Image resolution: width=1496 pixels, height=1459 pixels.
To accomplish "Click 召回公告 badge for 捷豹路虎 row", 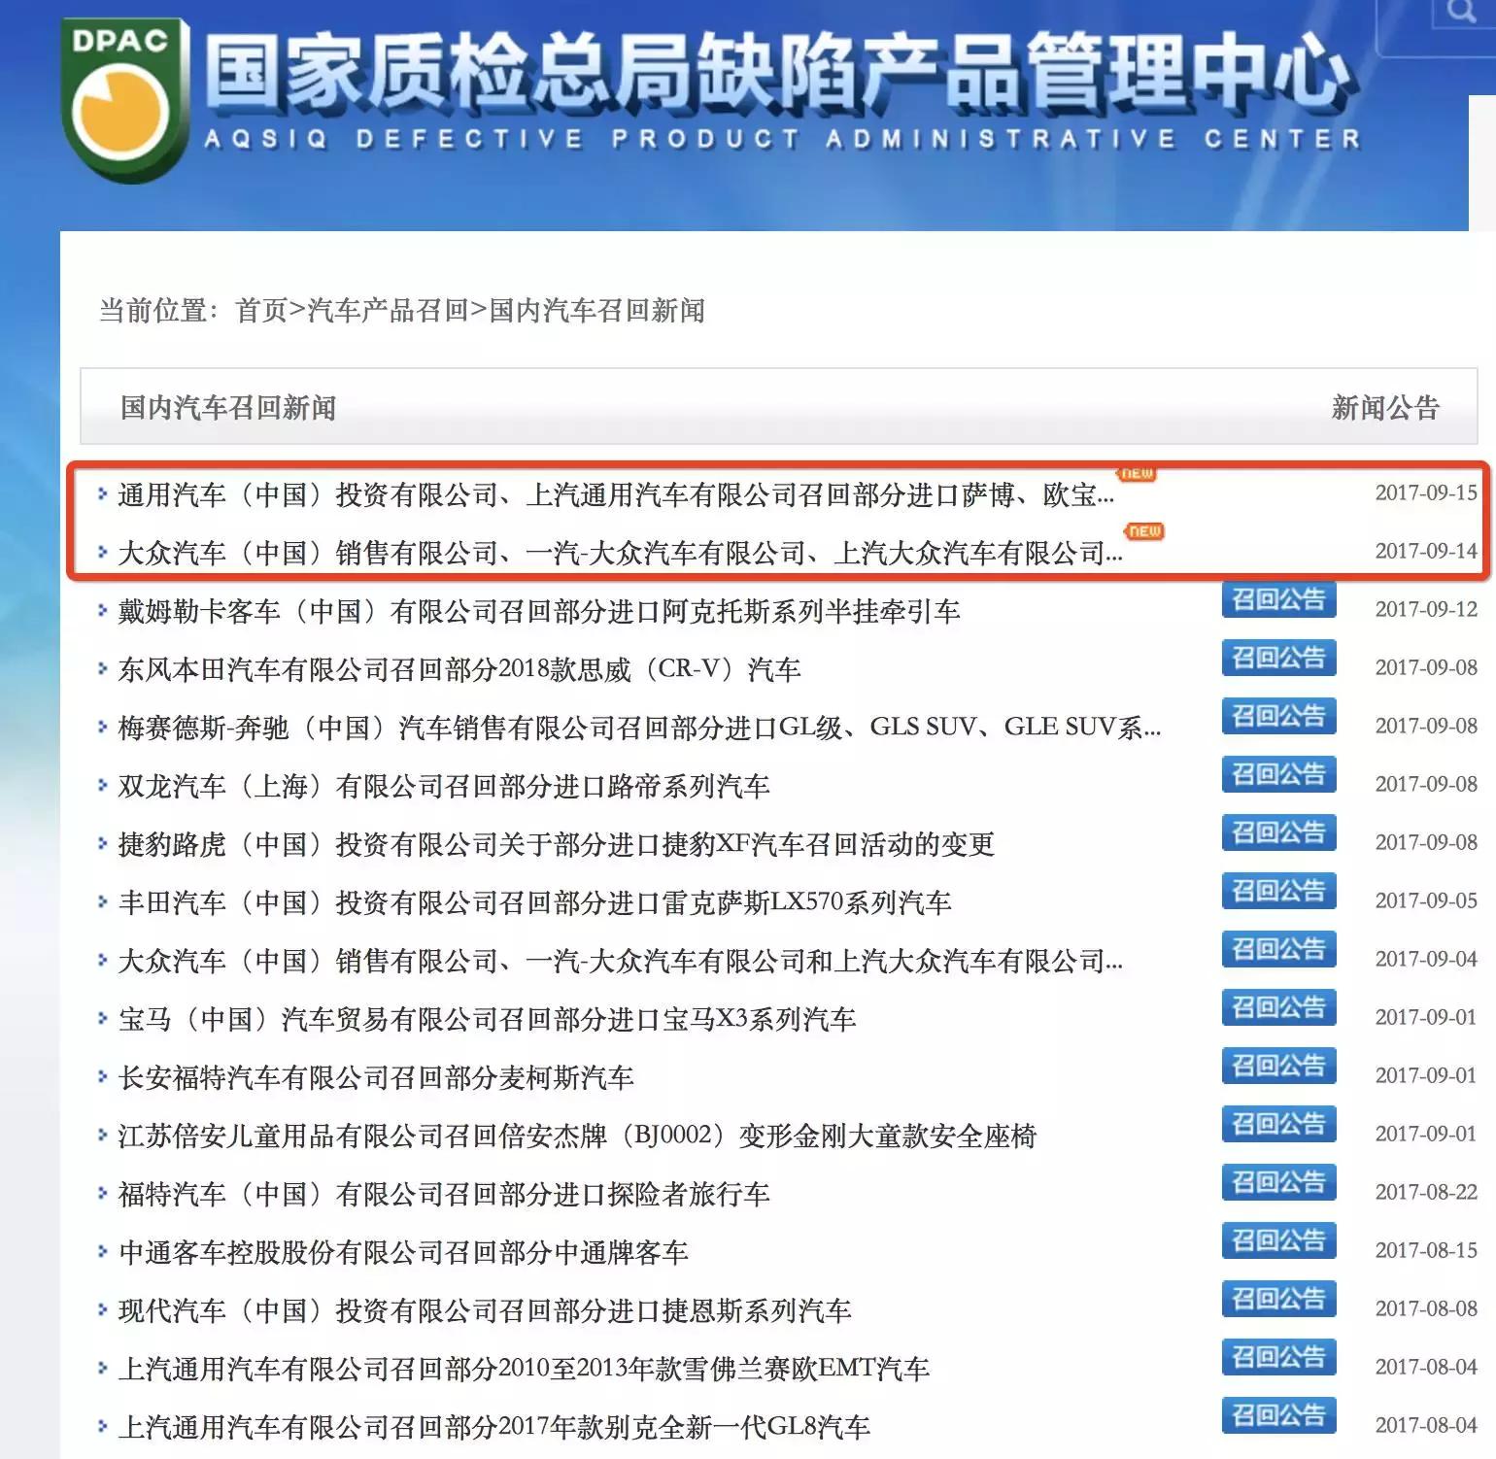I will point(1278,832).
